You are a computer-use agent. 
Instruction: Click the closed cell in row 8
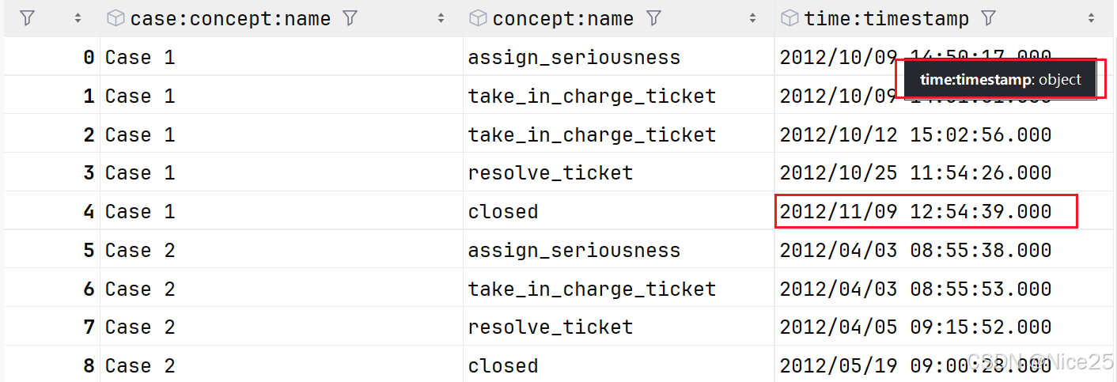pos(502,365)
